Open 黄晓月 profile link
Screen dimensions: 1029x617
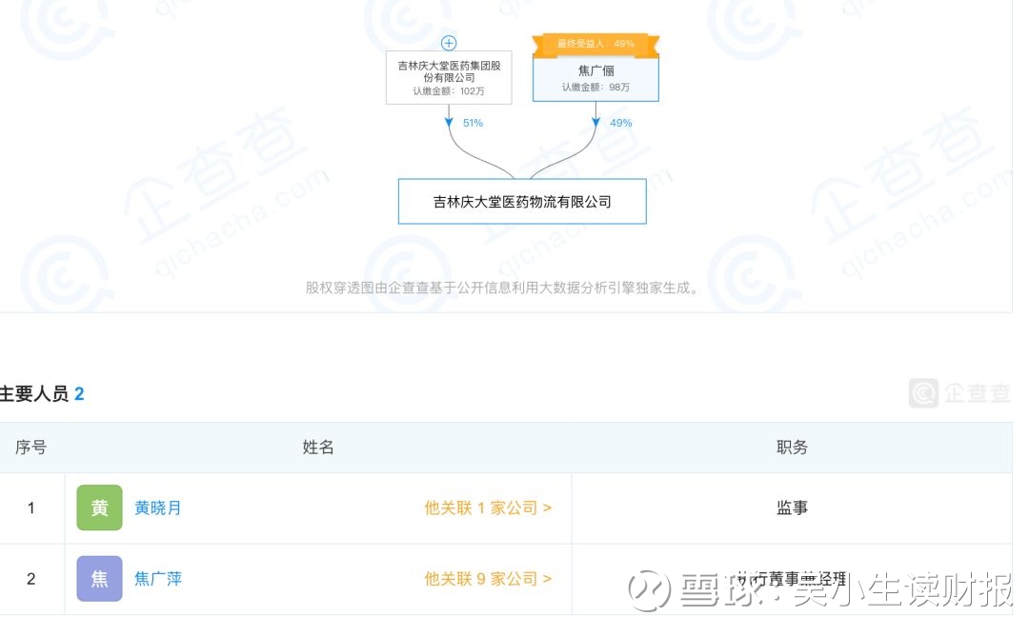158,508
